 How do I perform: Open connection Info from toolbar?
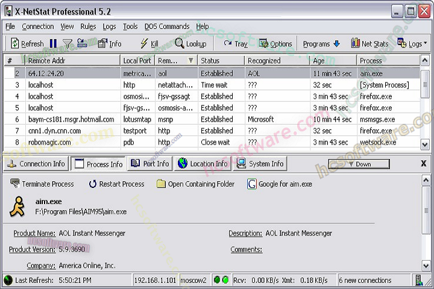pyautogui.click(x=110, y=44)
